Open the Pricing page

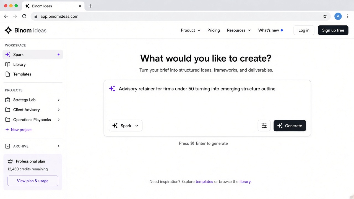(214, 30)
